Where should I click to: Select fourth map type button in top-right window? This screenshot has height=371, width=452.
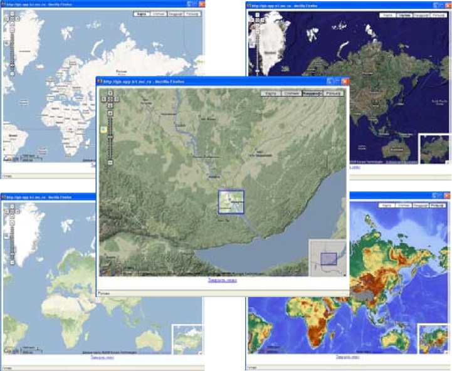438,15
